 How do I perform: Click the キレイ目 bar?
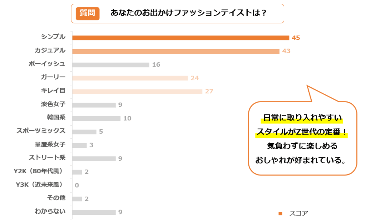click(x=137, y=91)
